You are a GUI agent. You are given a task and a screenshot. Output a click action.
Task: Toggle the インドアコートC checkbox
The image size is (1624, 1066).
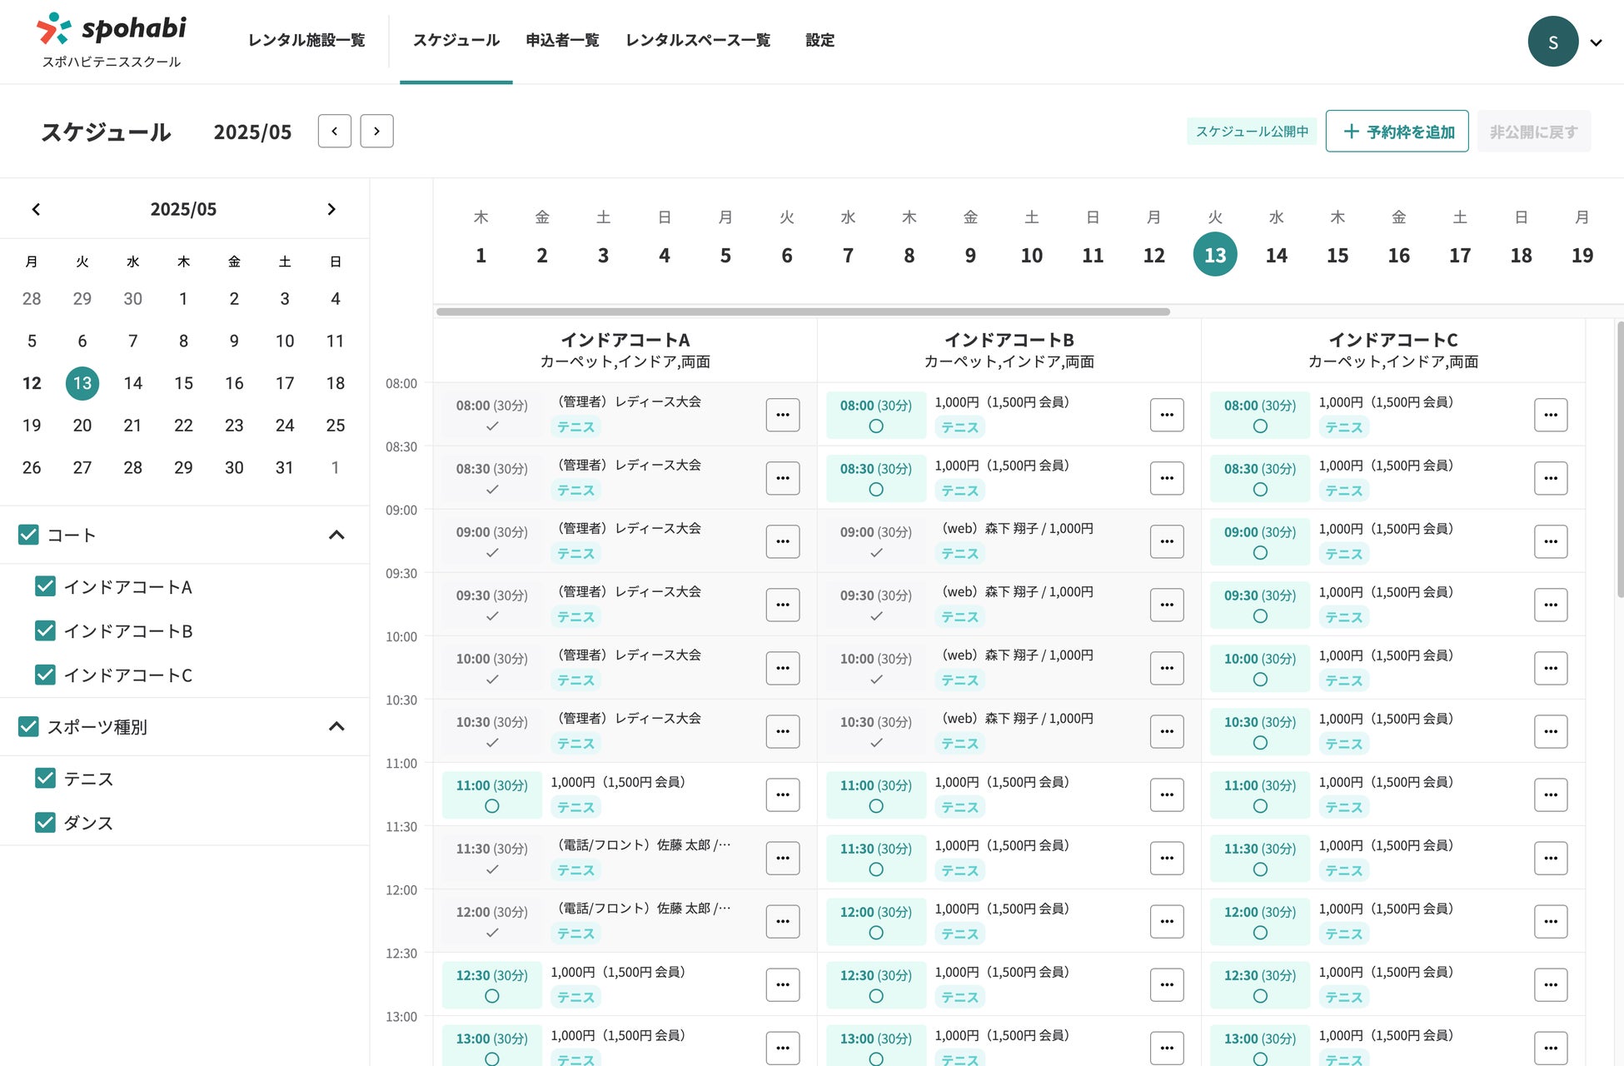click(45, 675)
